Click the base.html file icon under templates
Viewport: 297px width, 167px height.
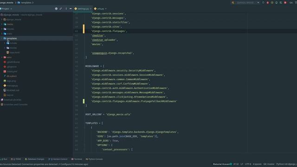8,52
